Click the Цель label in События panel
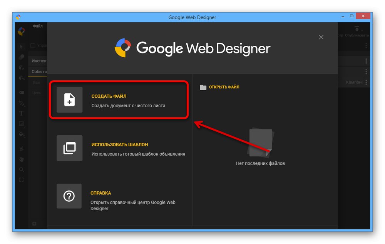Screen dimensions: 385x244 click(x=36, y=93)
